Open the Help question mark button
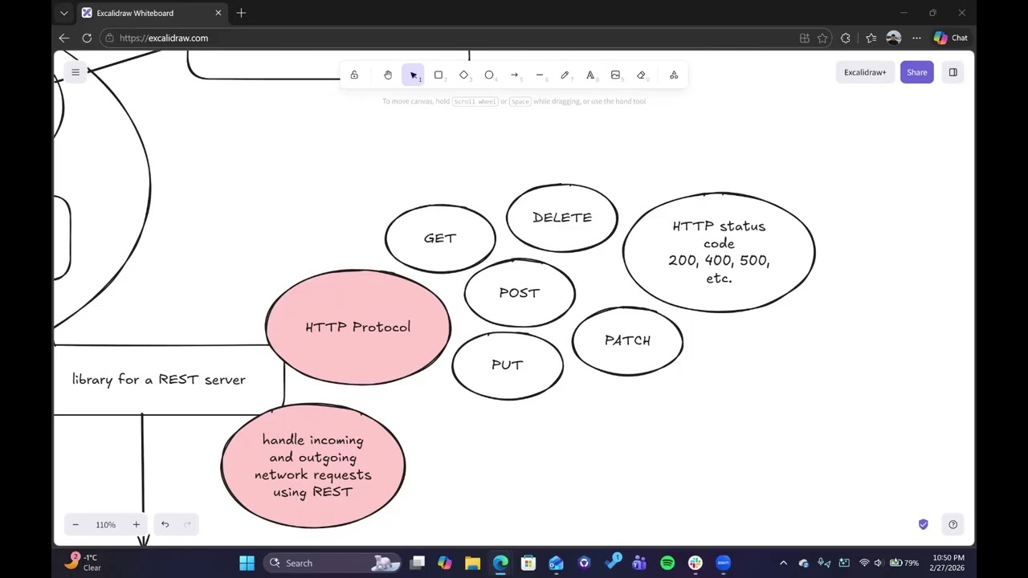 pos(953,524)
